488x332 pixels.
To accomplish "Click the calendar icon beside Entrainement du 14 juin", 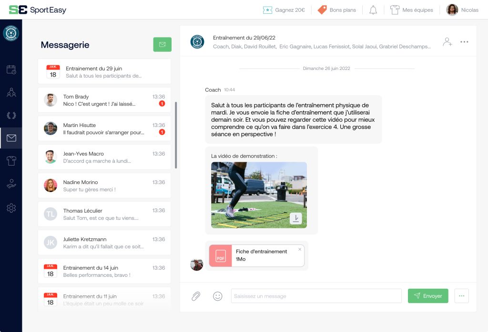I will pos(51,271).
